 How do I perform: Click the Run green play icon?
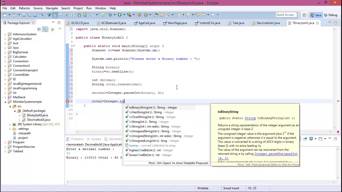(x=119, y=15)
